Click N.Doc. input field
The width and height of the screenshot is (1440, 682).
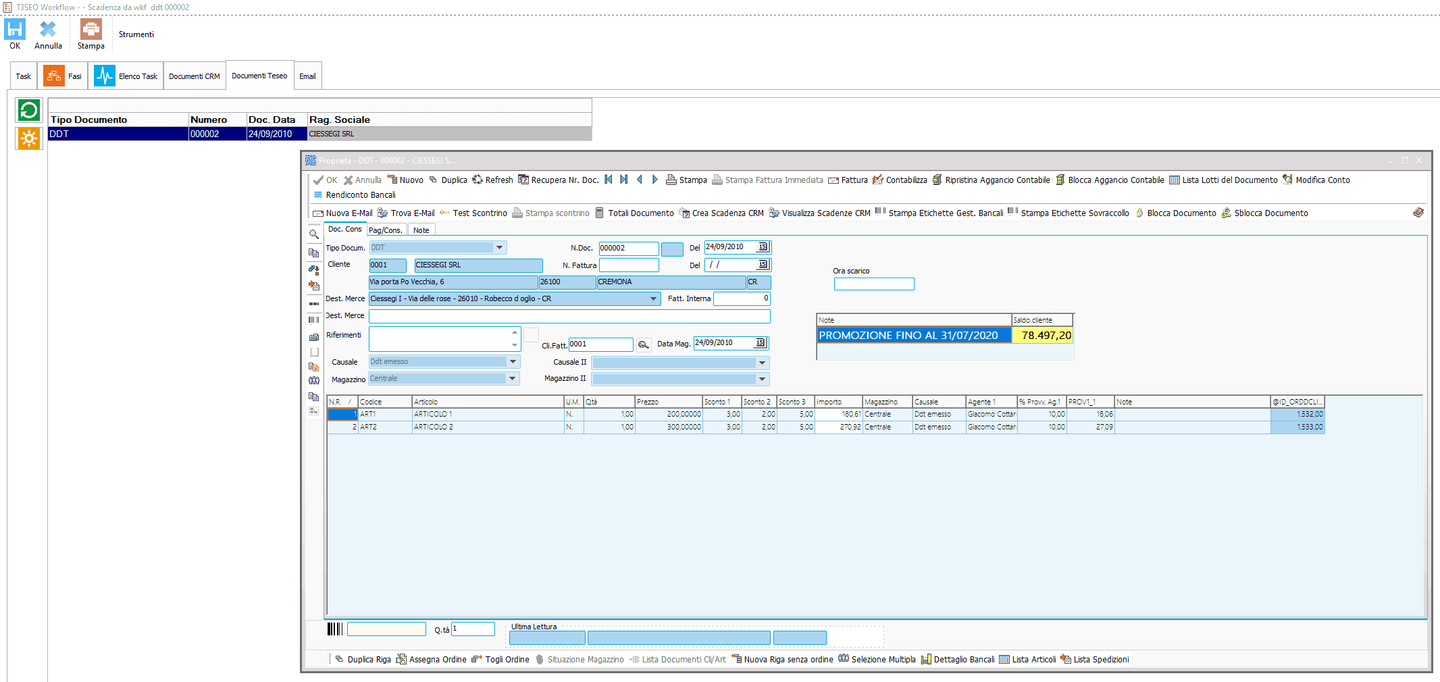point(629,248)
